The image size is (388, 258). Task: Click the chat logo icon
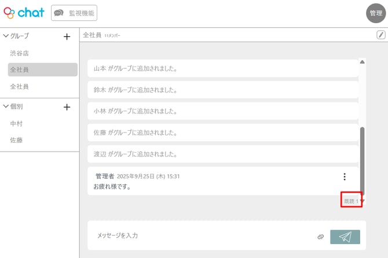click(9, 12)
